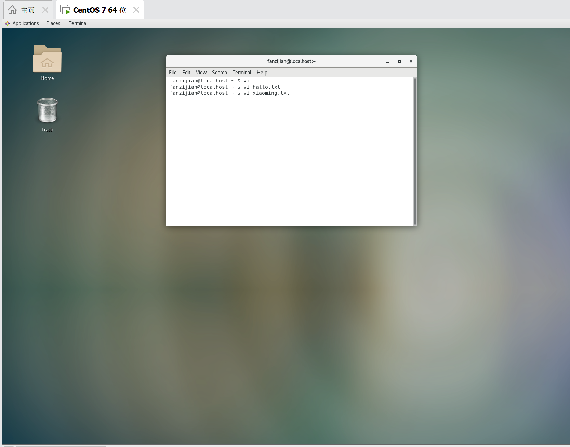Click the home icon in the 主页 tab
The image size is (570, 447).
(12, 10)
